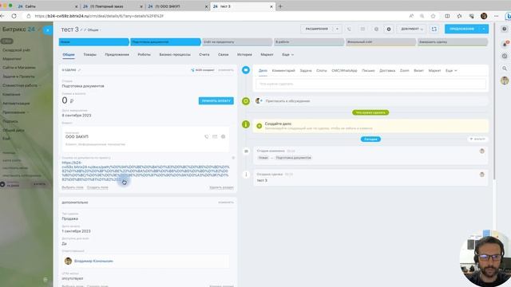Click the Завершить сделку stage
This screenshot has height=287, width=511.
click(x=453, y=42)
